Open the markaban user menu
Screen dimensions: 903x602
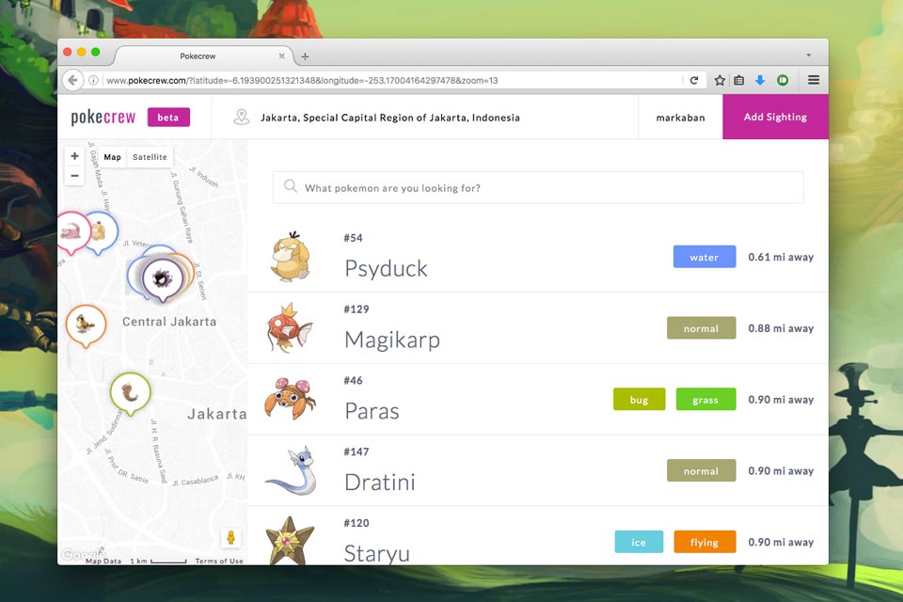[680, 118]
